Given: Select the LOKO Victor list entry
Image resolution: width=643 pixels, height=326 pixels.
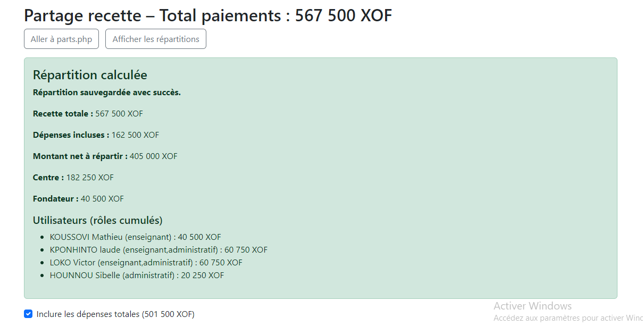Looking at the screenshot, I should pos(146,263).
